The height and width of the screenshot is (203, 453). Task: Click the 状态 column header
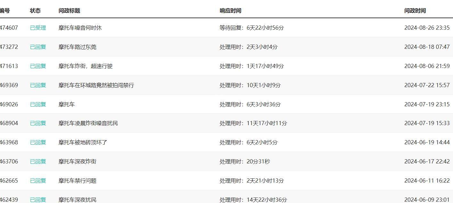pos(35,11)
